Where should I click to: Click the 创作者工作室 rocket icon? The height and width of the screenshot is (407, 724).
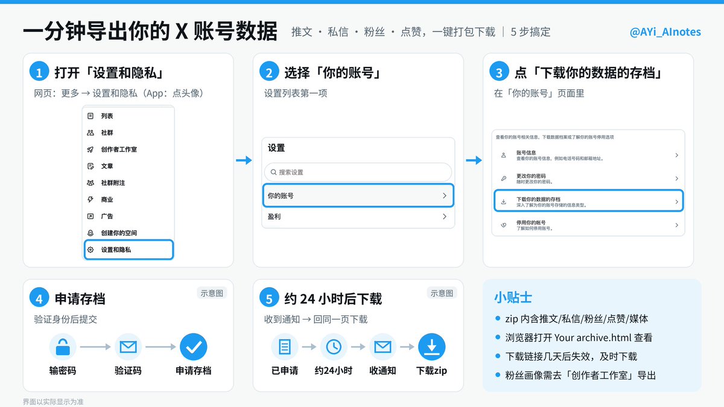click(91, 149)
